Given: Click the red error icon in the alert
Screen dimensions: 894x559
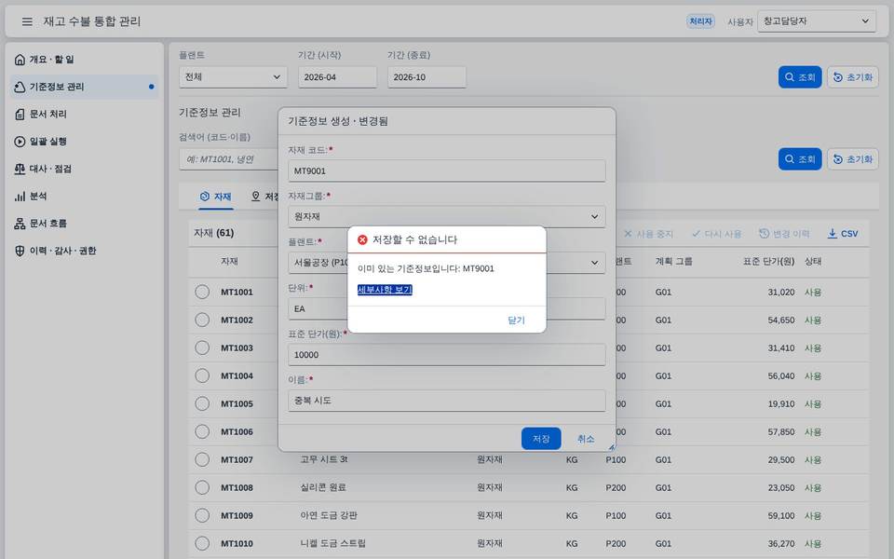Looking at the screenshot, I should (x=362, y=239).
